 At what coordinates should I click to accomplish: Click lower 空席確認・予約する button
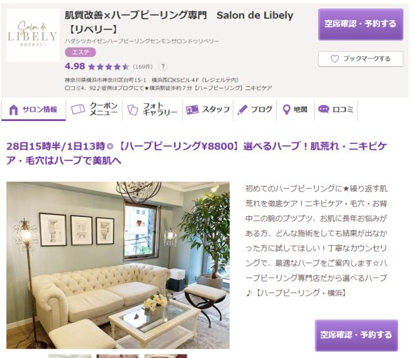click(356, 335)
